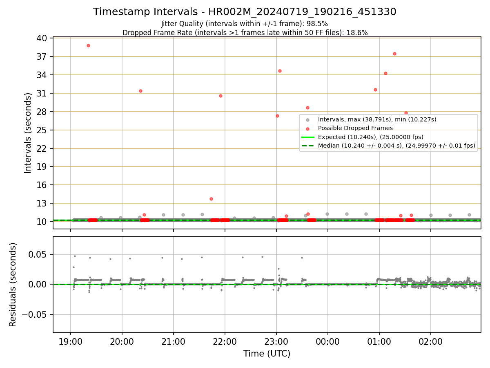Screen dimensions: 490x368
Task: Click the 'Residuals (seconds)' y-axis label
Action: click(13, 285)
